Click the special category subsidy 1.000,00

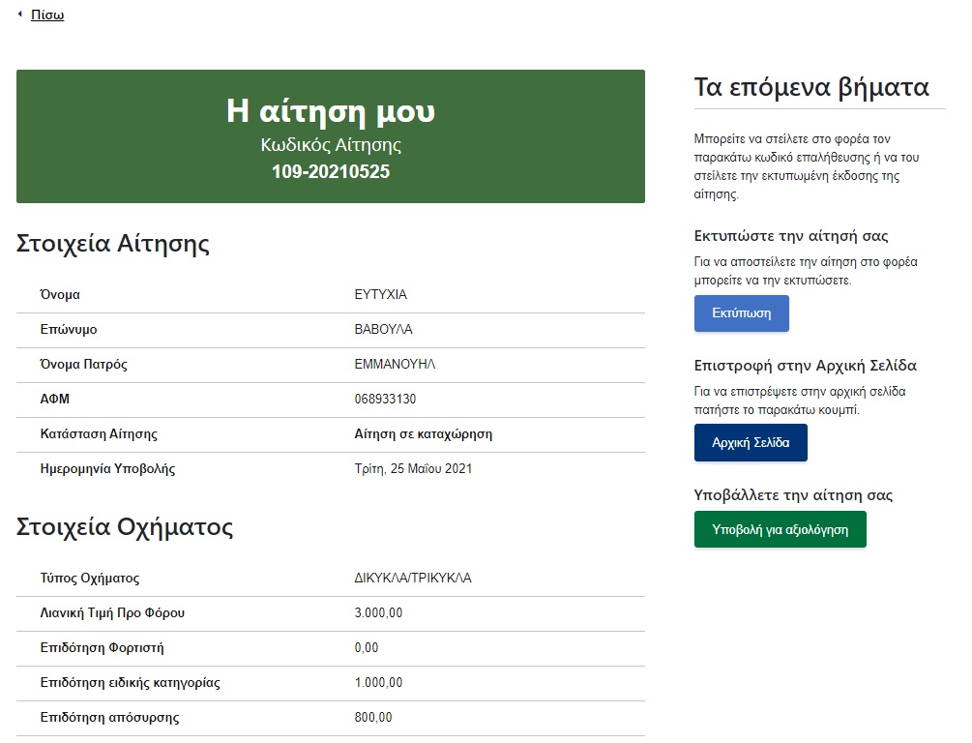[x=378, y=683]
